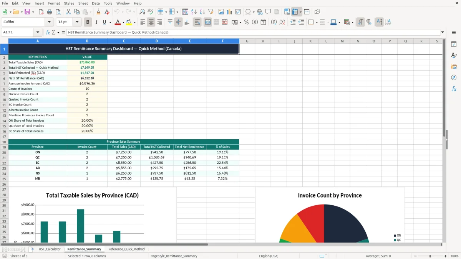
Task: Open the Special Character dropdown arrow
Action: (253, 12)
